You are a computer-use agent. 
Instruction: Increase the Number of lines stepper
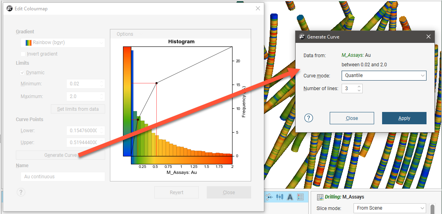[359, 86]
